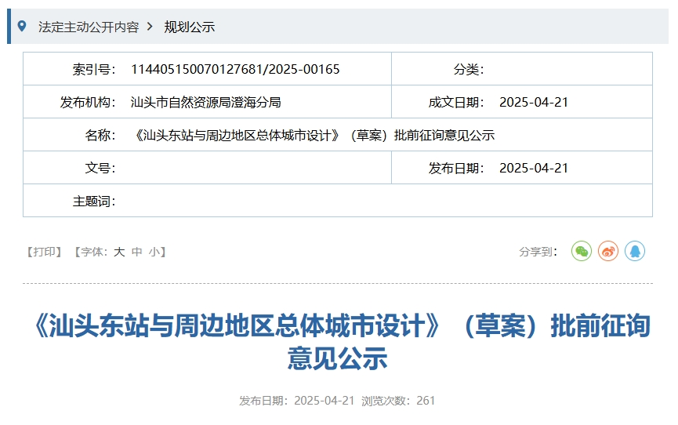Share the article via WeChat icon
The image size is (678, 425).
tap(581, 252)
